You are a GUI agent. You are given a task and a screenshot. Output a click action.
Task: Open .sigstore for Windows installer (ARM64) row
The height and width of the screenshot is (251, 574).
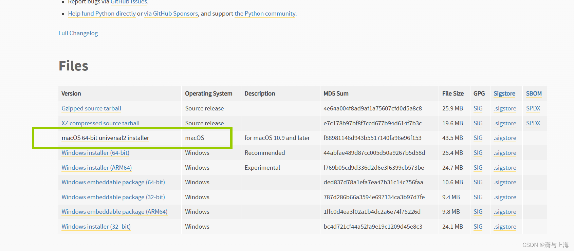(505, 168)
